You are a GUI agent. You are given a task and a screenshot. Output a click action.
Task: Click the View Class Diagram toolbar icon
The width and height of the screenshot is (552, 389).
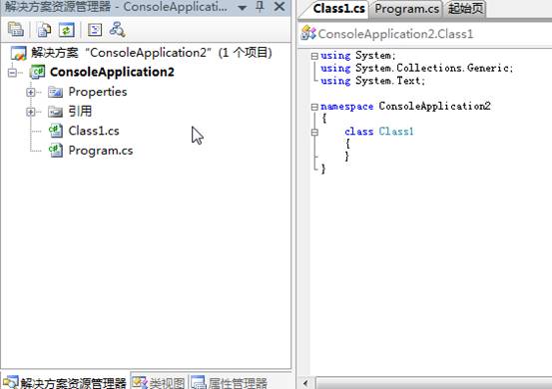[x=117, y=30]
